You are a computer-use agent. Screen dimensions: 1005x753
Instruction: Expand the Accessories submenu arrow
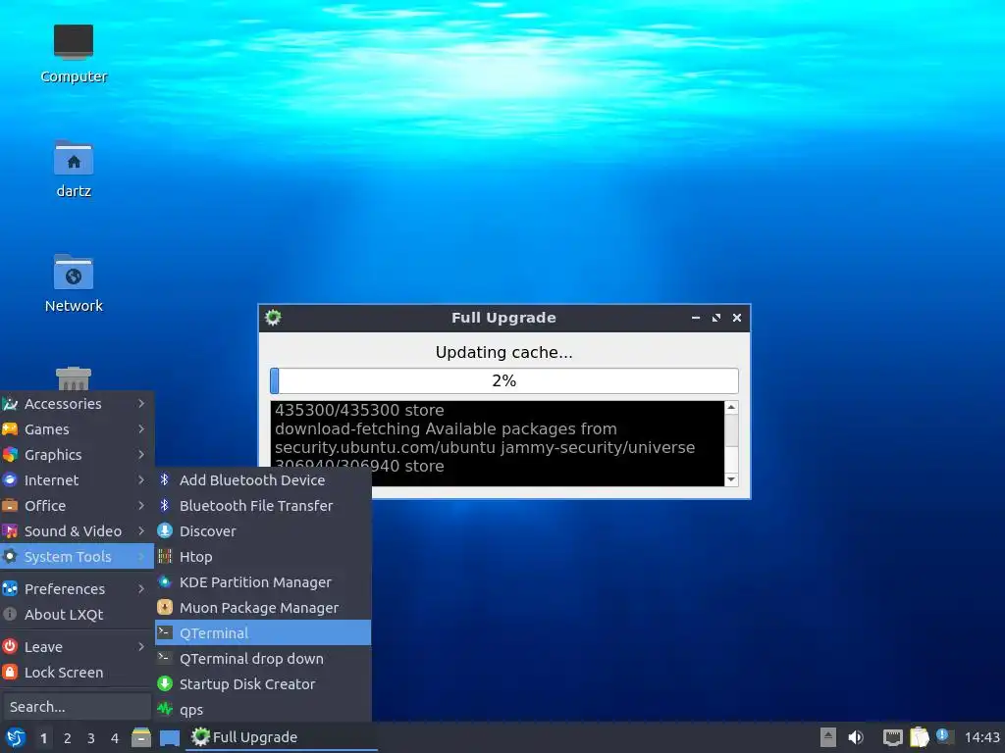click(141, 403)
